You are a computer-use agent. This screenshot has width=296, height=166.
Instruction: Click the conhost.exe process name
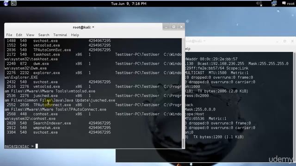click(x=45, y=114)
